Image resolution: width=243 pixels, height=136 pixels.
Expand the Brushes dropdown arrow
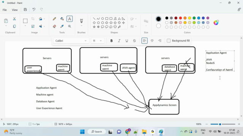81,26
